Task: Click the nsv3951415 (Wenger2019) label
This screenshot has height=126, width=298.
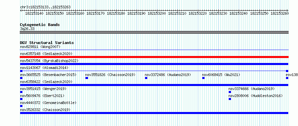Action: 43,89
